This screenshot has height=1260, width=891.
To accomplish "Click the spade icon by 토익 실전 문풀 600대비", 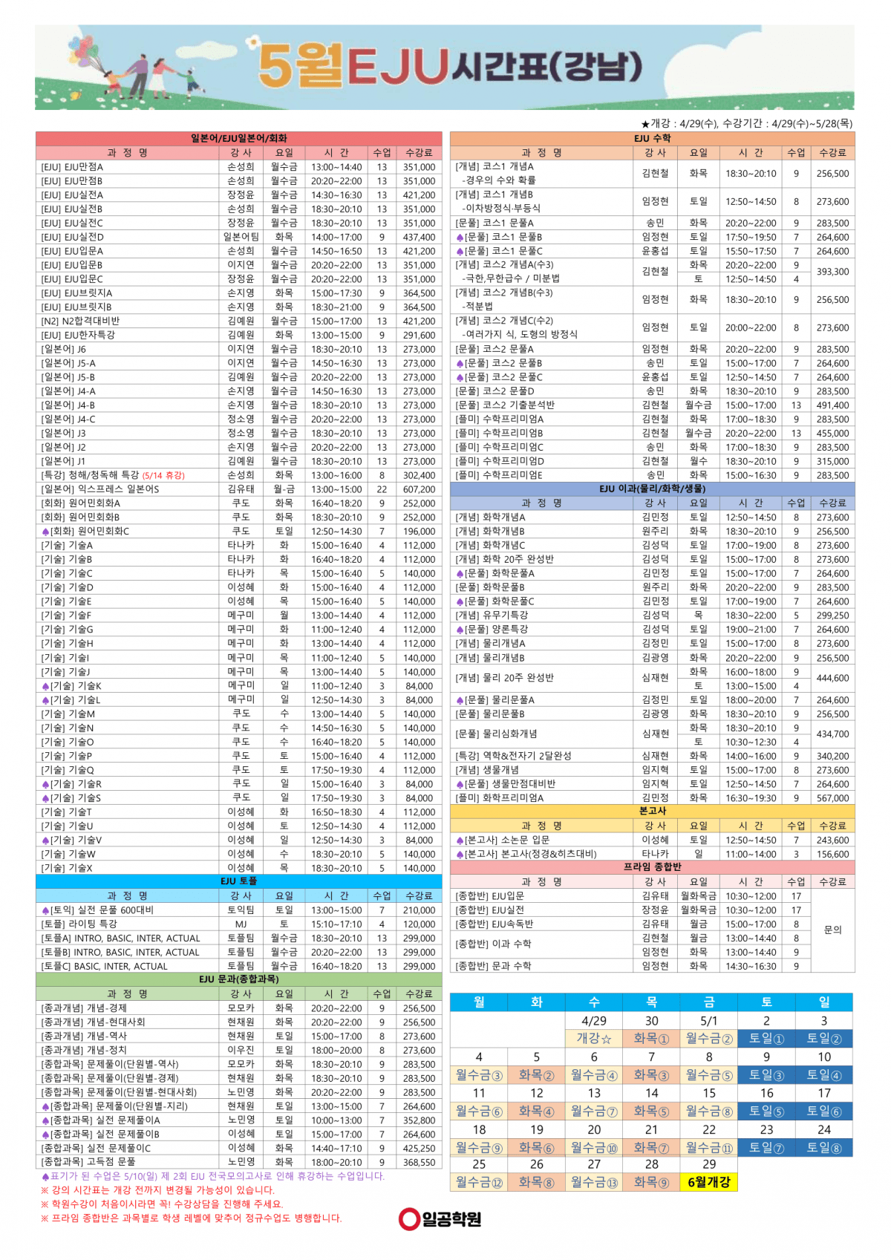I will point(46,910).
